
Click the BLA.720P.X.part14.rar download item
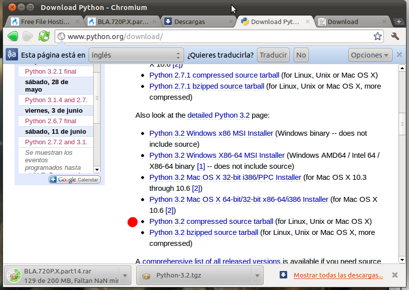[68, 275]
